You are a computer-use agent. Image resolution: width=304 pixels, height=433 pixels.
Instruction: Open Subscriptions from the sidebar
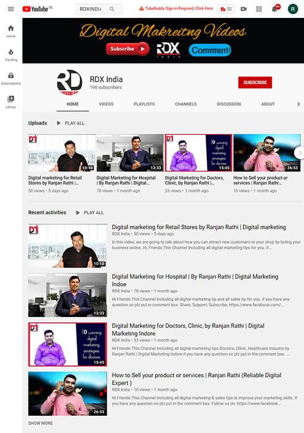[11, 78]
